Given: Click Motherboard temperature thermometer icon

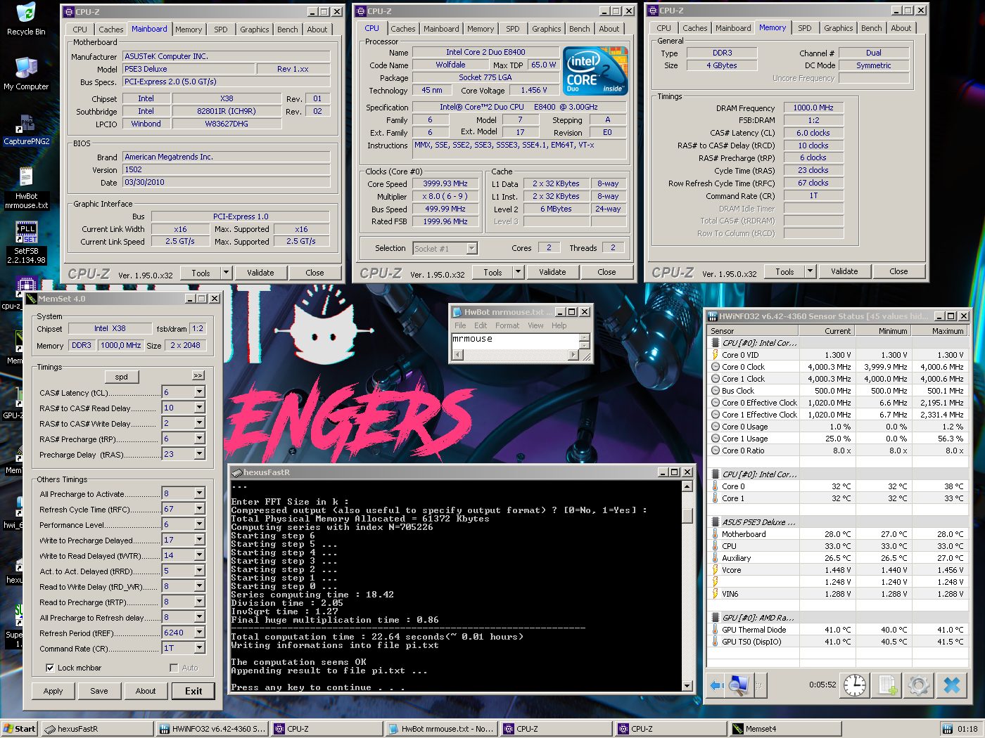Looking at the screenshot, I should coord(716,534).
